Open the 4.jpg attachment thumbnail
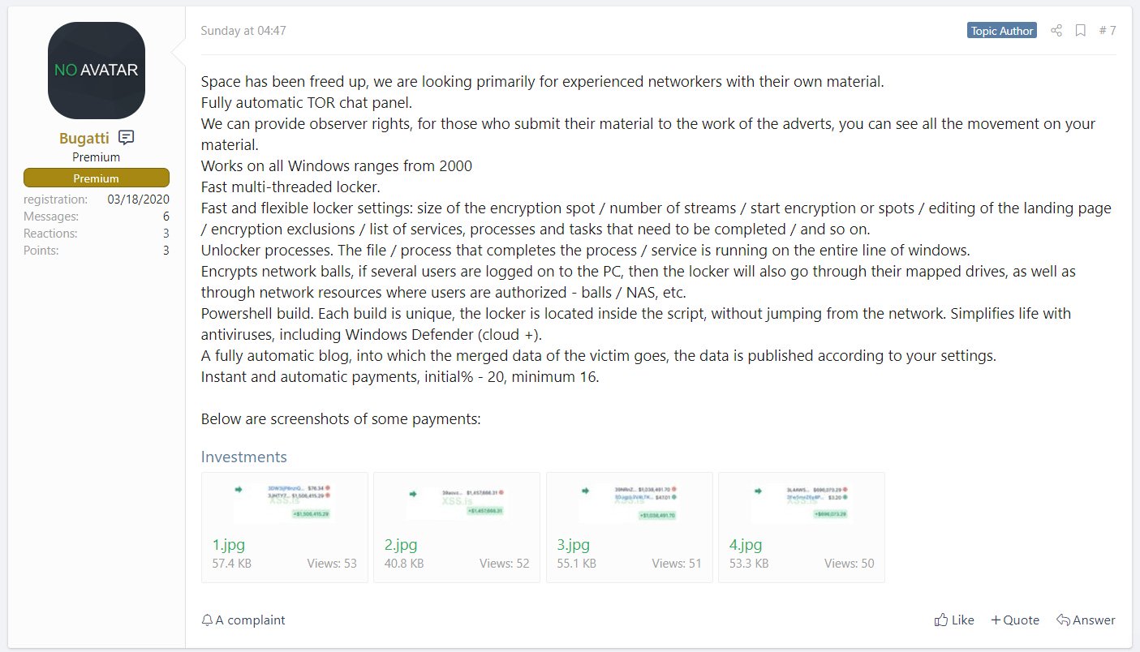1140x652 pixels. click(x=802, y=502)
